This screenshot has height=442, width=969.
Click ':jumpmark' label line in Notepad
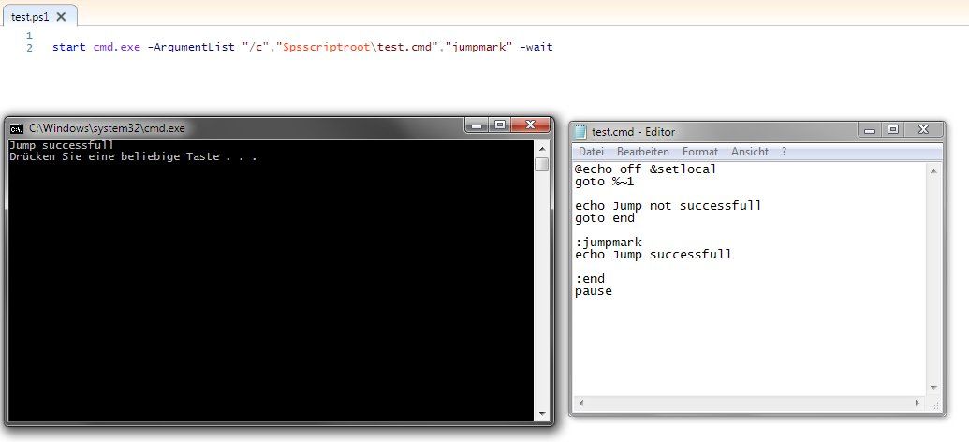click(x=609, y=243)
